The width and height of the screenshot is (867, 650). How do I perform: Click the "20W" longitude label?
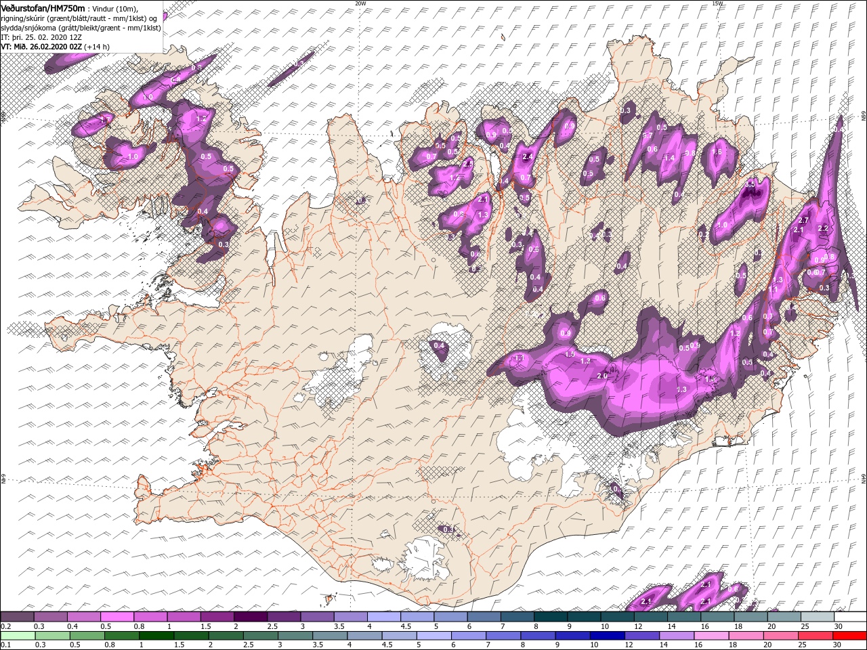[360, 3]
